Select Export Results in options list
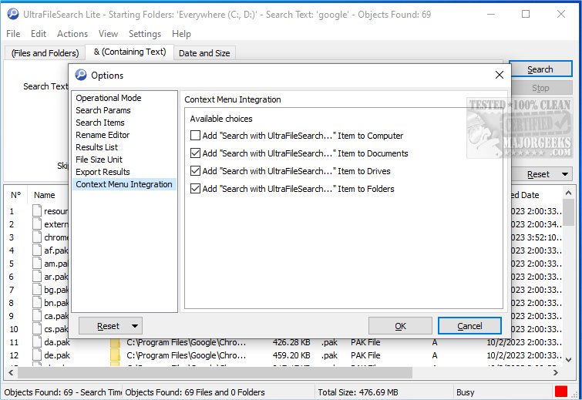 (103, 172)
